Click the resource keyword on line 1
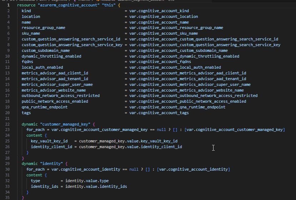The image size is (296, 200). point(26,5)
